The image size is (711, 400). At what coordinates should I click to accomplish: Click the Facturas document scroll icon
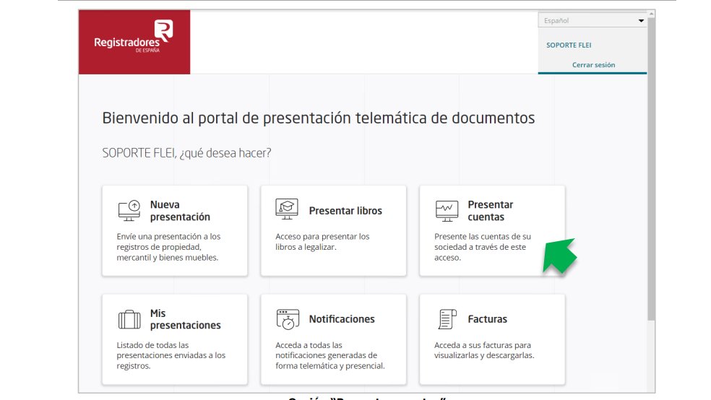(447, 319)
